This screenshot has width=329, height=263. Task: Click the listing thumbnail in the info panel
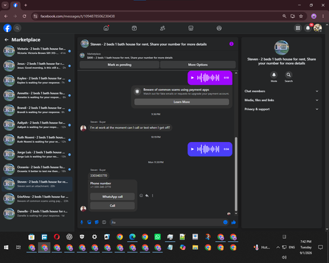[x=282, y=47]
